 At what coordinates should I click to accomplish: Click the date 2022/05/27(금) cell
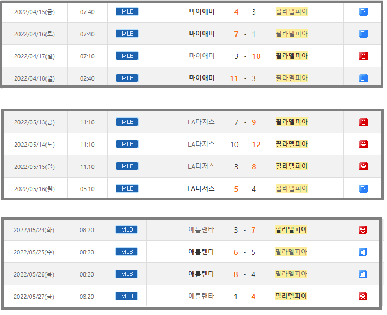[34, 296]
